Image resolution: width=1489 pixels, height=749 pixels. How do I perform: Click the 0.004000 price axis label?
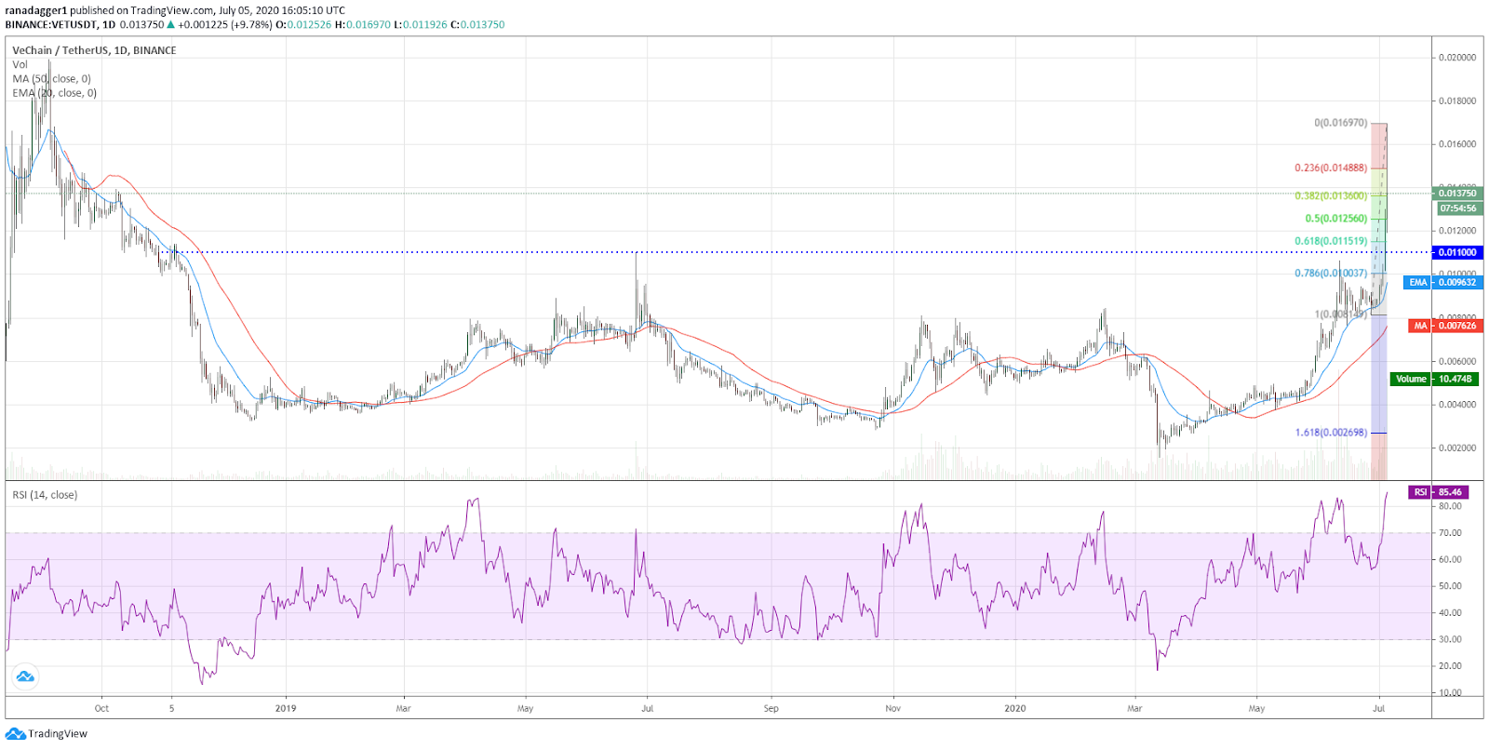click(x=1457, y=405)
